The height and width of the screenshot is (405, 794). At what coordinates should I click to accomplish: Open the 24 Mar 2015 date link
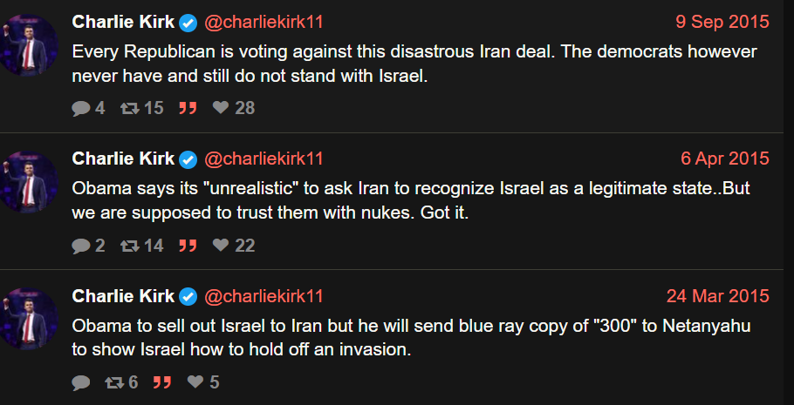pyautogui.click(x=718, y=296)
